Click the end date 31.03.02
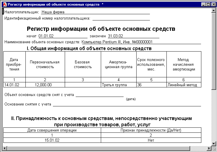This screenshot has width=217, height=152. (115, 36)
